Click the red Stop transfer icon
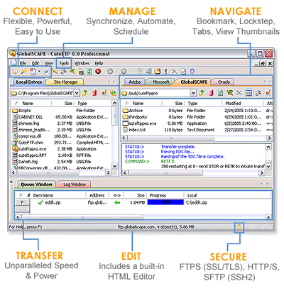Image resolution: width=284 pixels, height=291 pixels. (98, 71)
